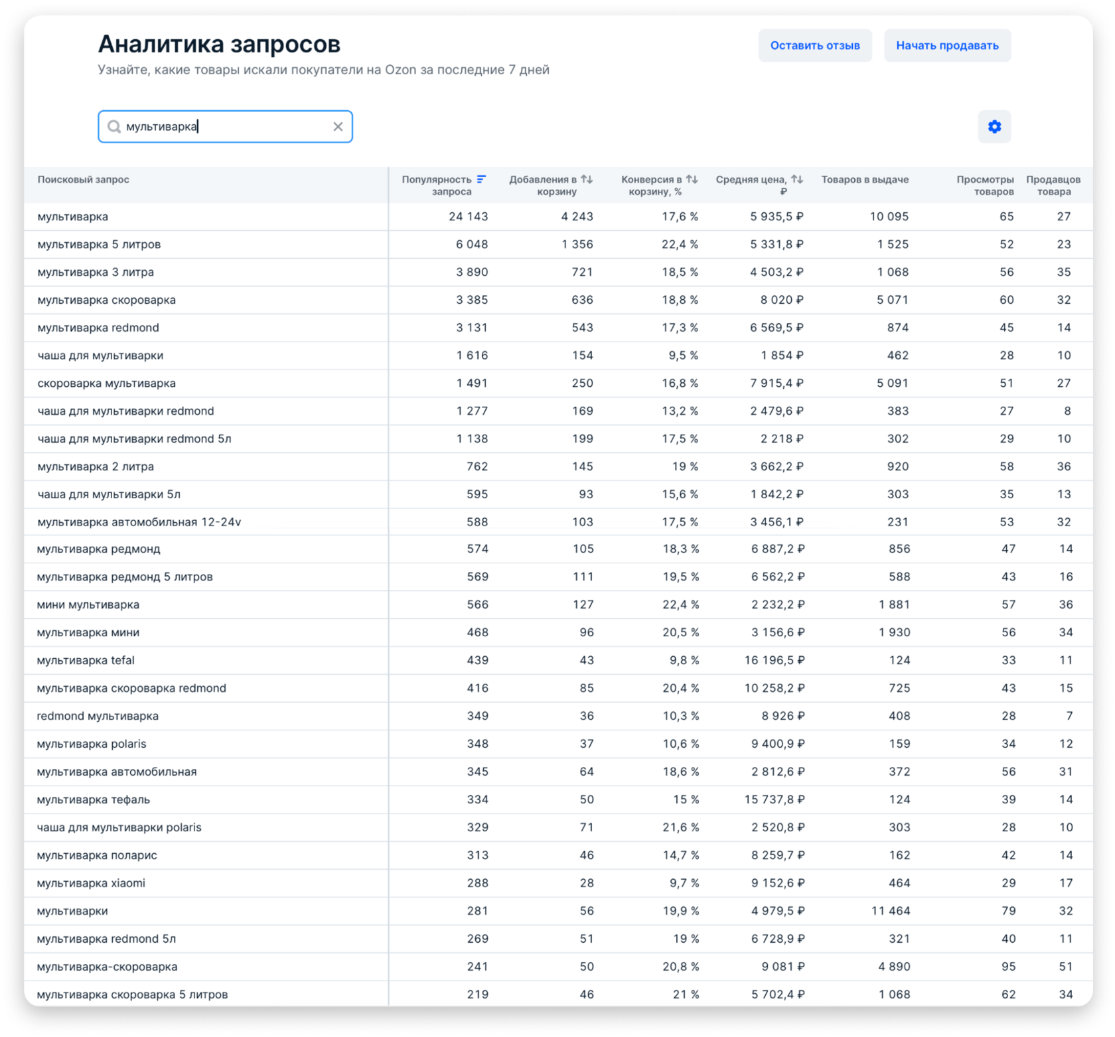Clear the search field with the X icon
This screenshot has height=1037, width=1115.
click(x=338, y=127)
